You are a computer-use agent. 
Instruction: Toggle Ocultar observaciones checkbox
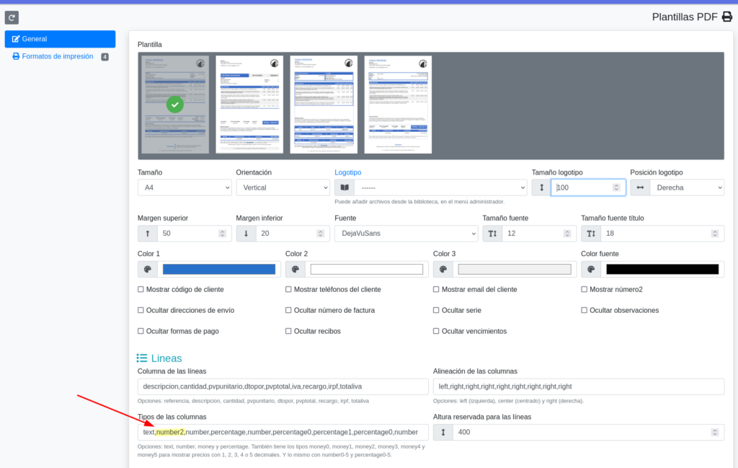[x=584, y=310]
